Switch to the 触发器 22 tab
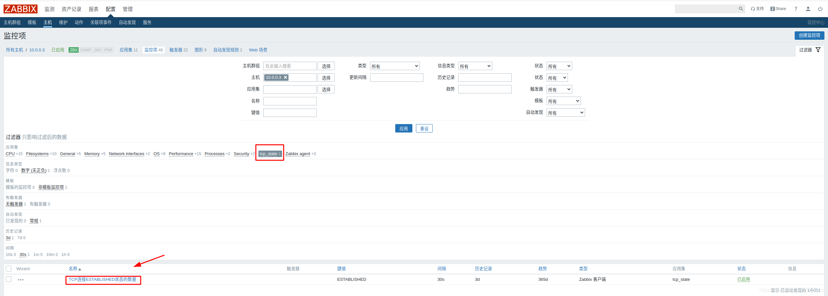The width and height of the screenshot is (828, 296). (x=179, y=50)
